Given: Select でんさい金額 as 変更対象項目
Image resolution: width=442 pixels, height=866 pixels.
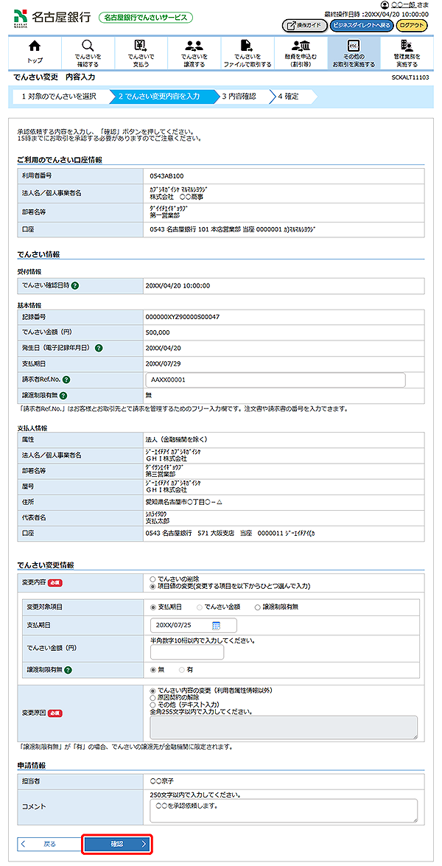Looking at the screenshot, I should 199,607.
